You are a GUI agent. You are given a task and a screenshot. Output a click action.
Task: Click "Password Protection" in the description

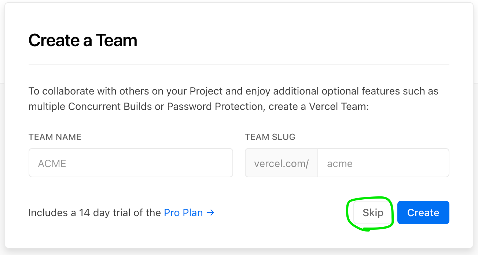pos(216,107)
